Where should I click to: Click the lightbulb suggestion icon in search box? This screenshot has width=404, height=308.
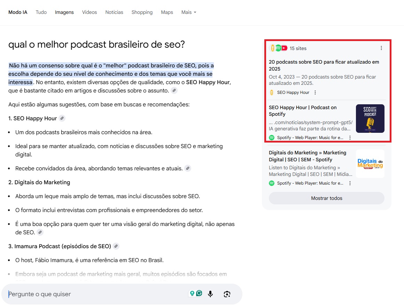tap(191, 293)
